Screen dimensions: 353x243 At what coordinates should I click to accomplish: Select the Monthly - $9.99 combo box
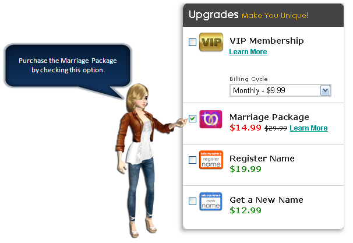click(280, 90)
